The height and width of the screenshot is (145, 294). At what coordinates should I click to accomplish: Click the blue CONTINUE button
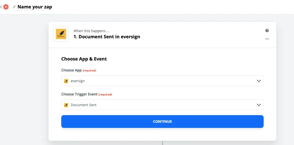coord(162,122)
